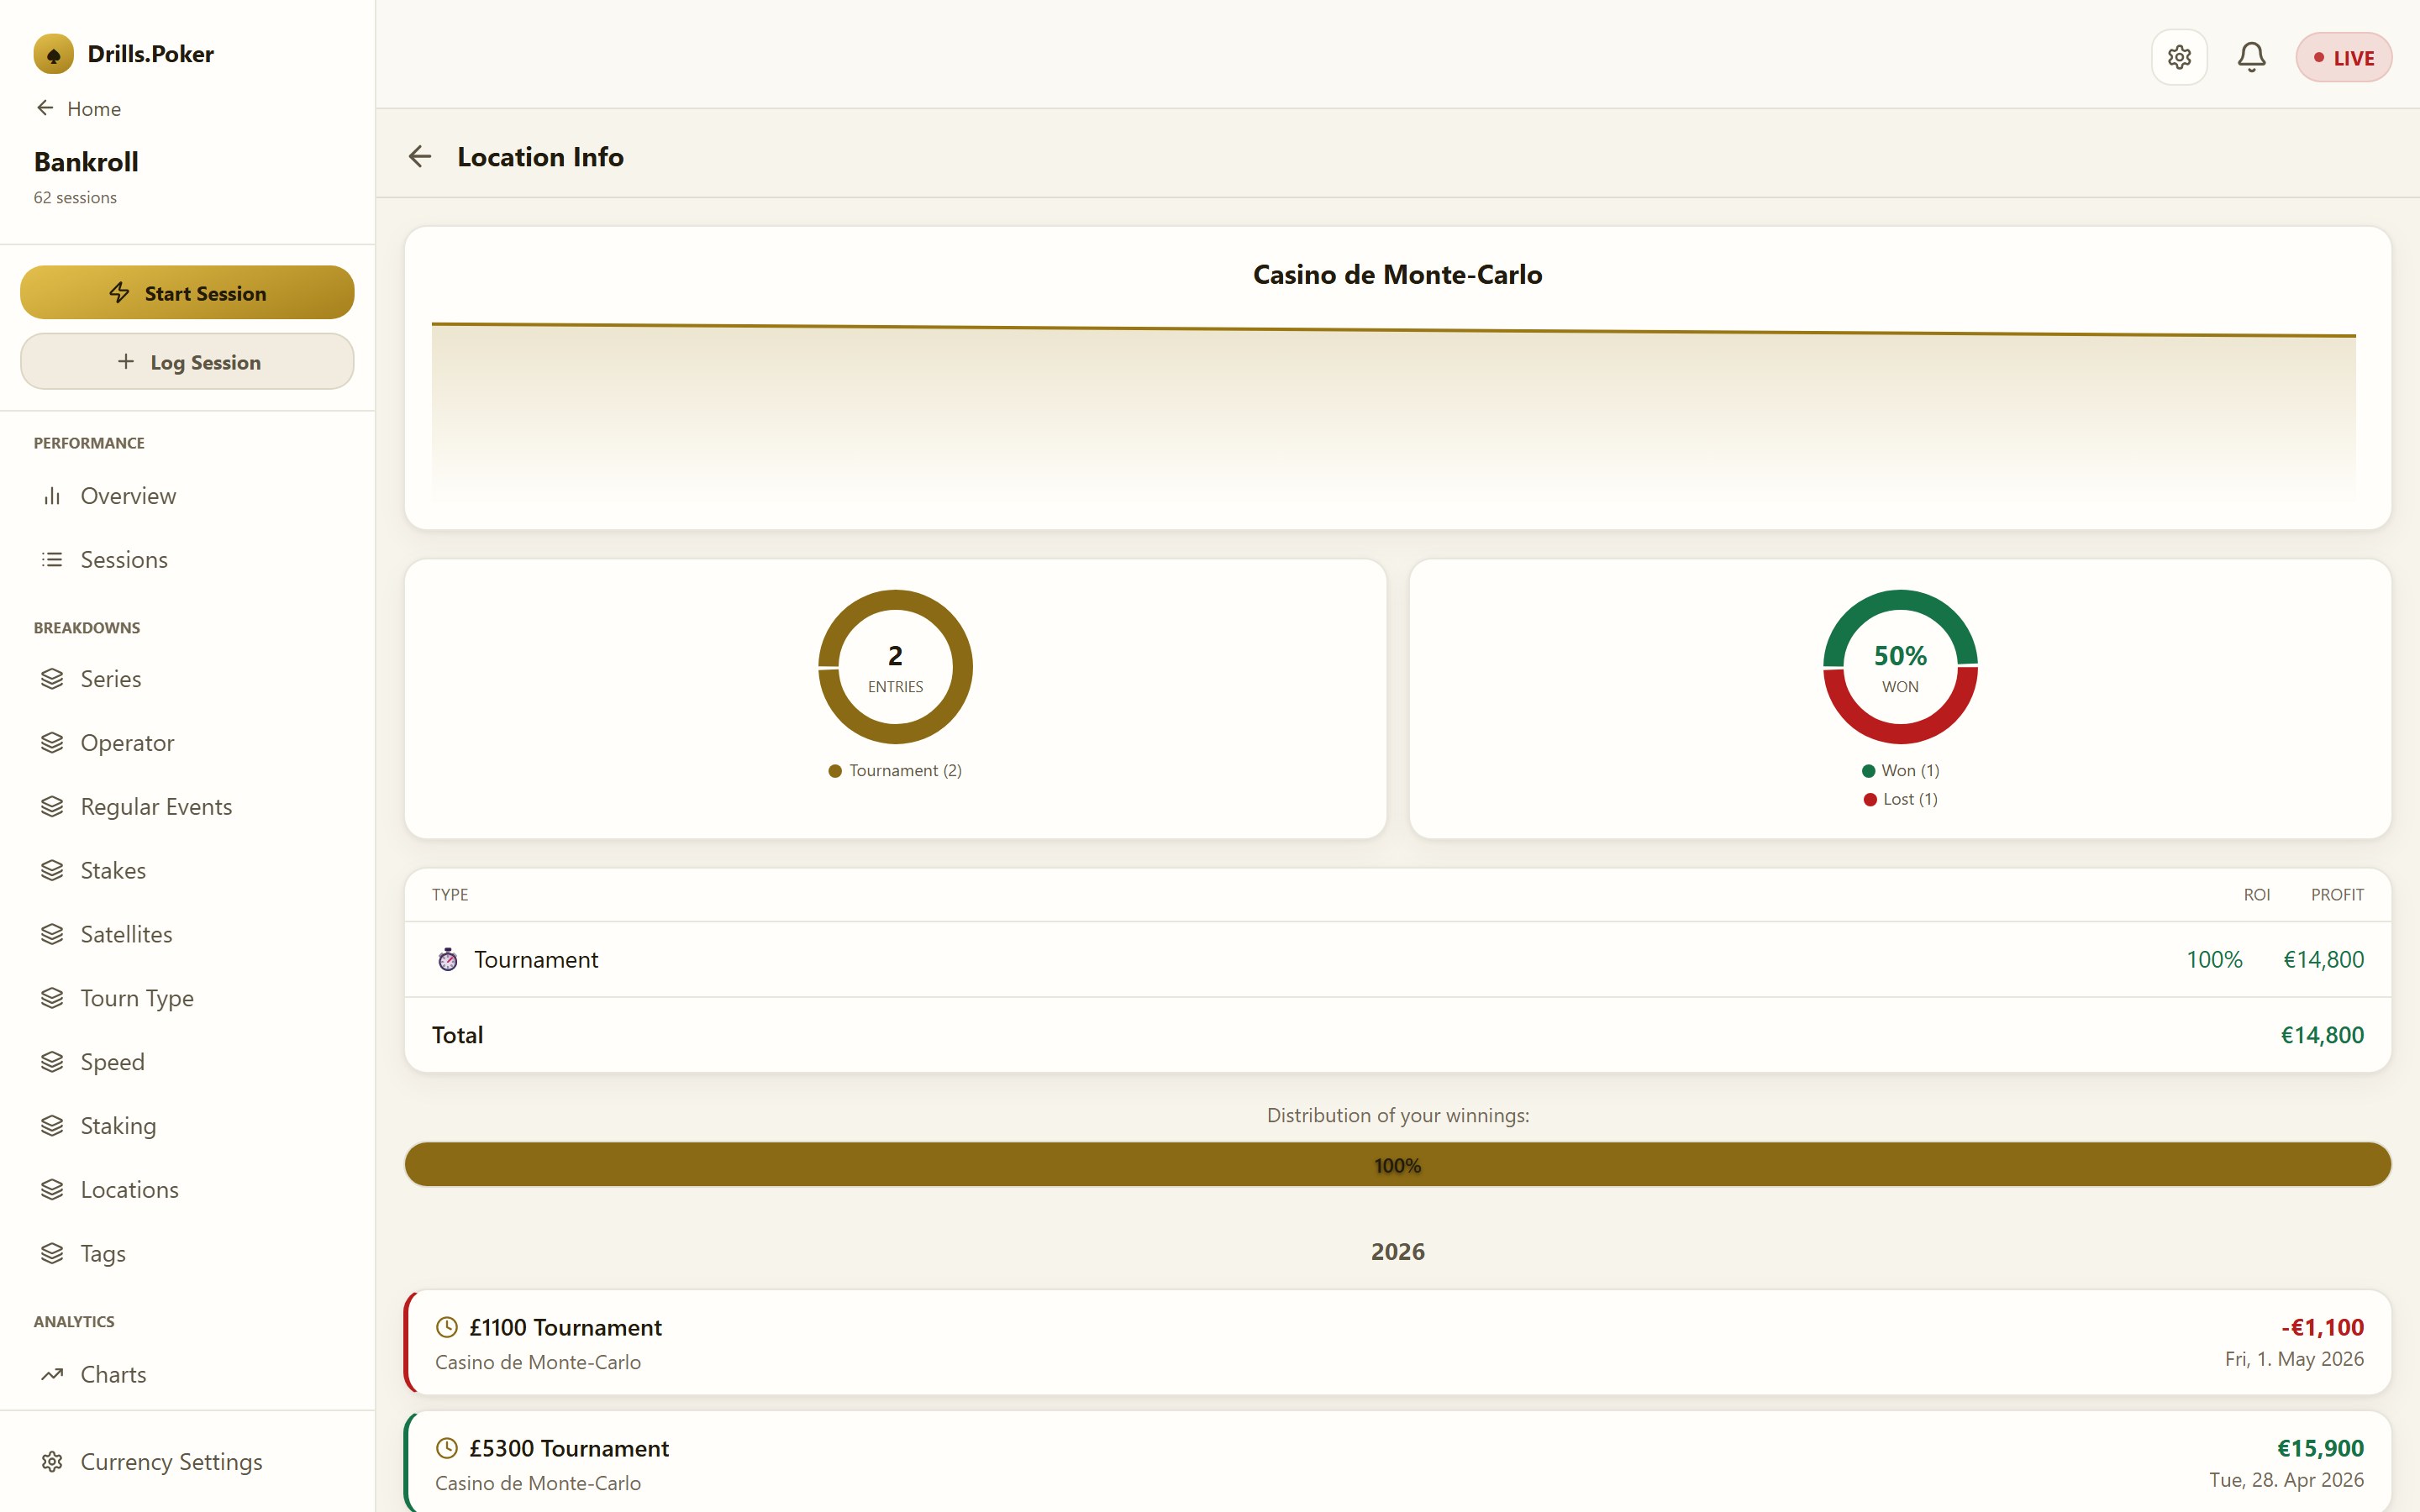This screenshot has width=2420, height=1512.
Task: Open Overview in the sidebar
Action: coord(187,496)
